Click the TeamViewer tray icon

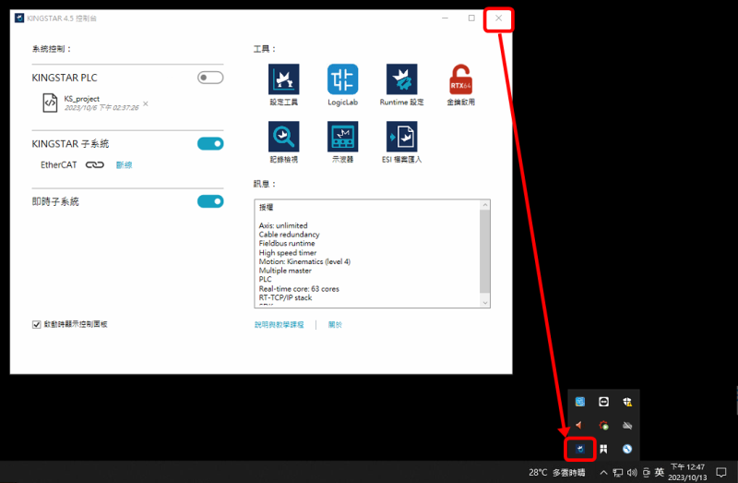[x=603, y=402]
